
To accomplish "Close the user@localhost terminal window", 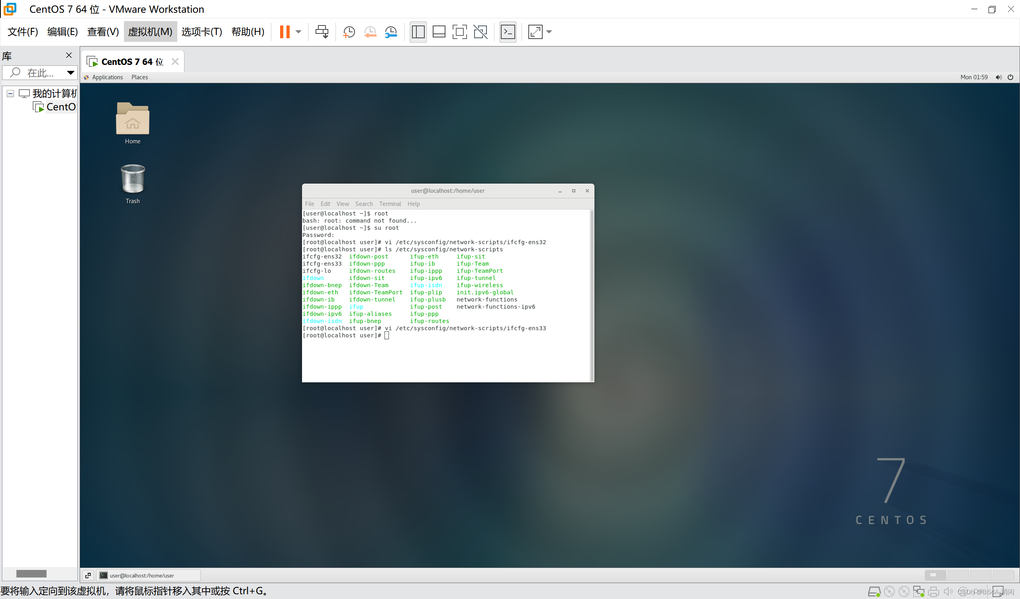I will [587, 191].
